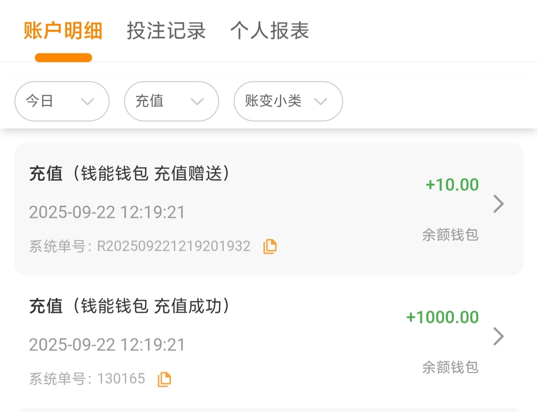Expand the 账变小类 subcategory dropdown
538x412 pixels.
[288, 101]
